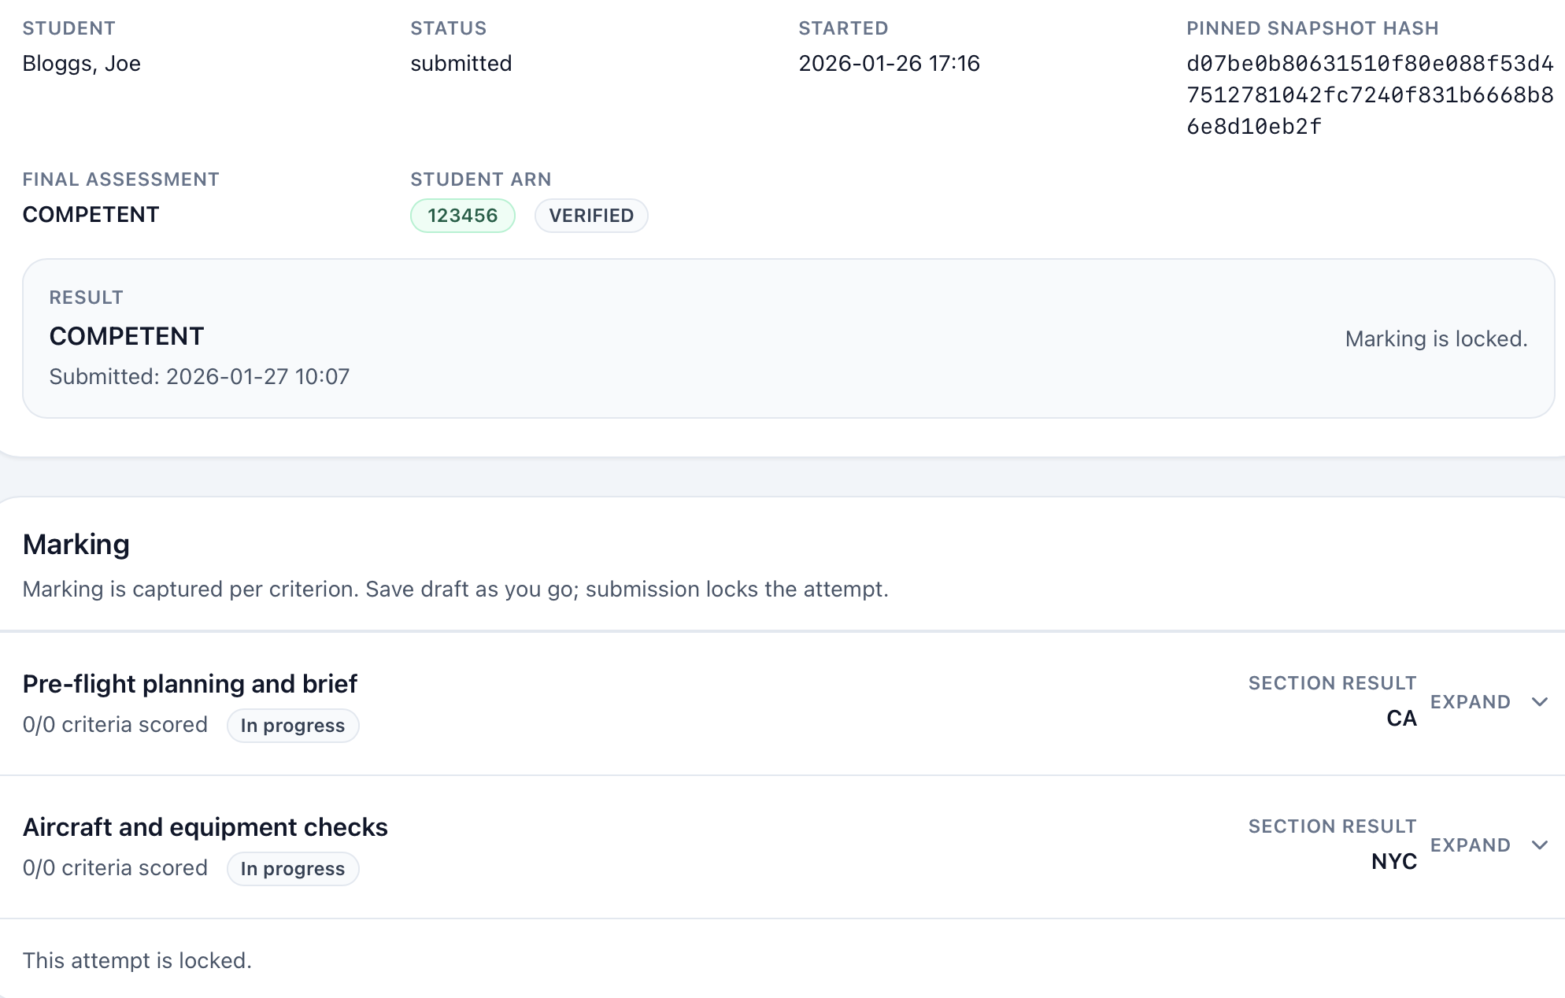The width and height of the screenshot is (1565, 998).
Task: Click the submitted status value
Action: (461, 64)
